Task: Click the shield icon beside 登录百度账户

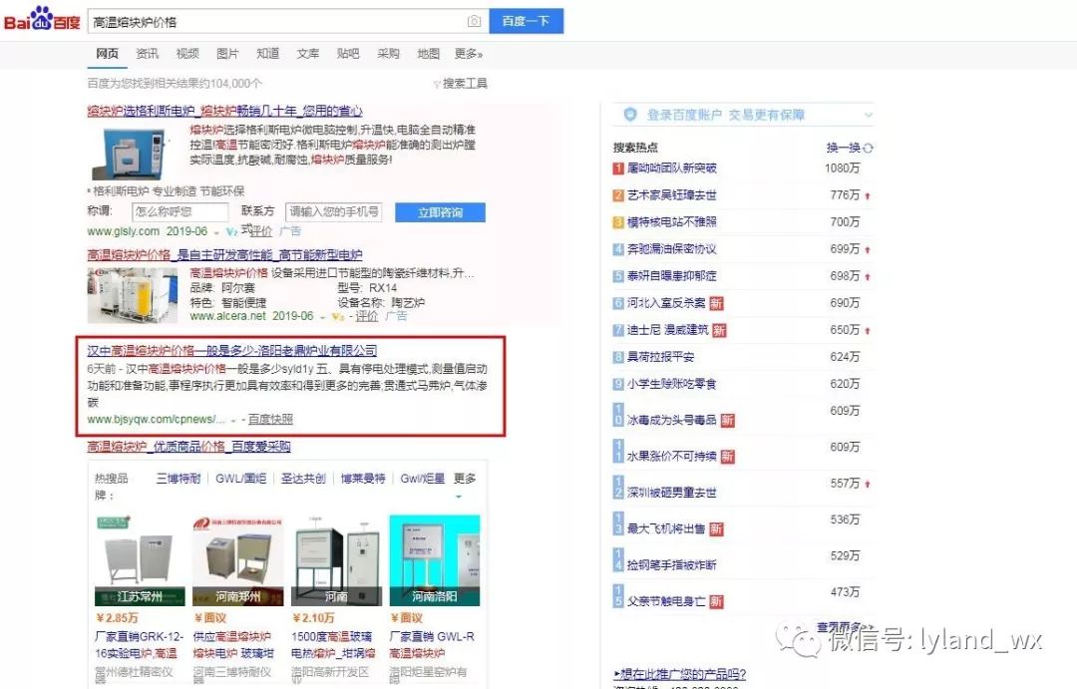Action: click(630, 115)
